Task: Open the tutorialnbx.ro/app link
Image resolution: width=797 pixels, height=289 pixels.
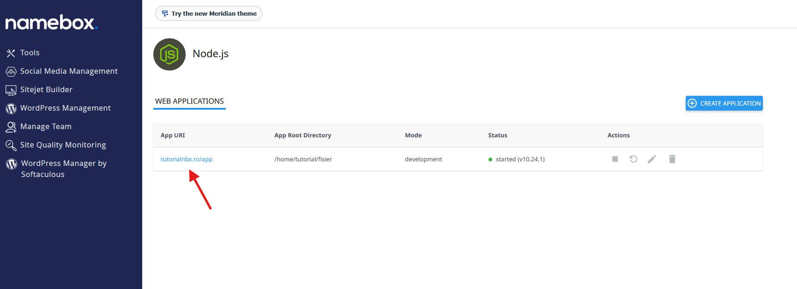Action: coord(187,159)
